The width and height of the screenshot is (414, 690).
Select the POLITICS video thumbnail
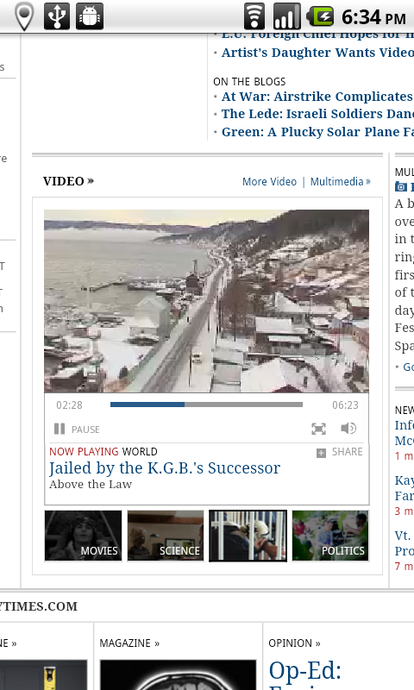click(x=330, y=536)
